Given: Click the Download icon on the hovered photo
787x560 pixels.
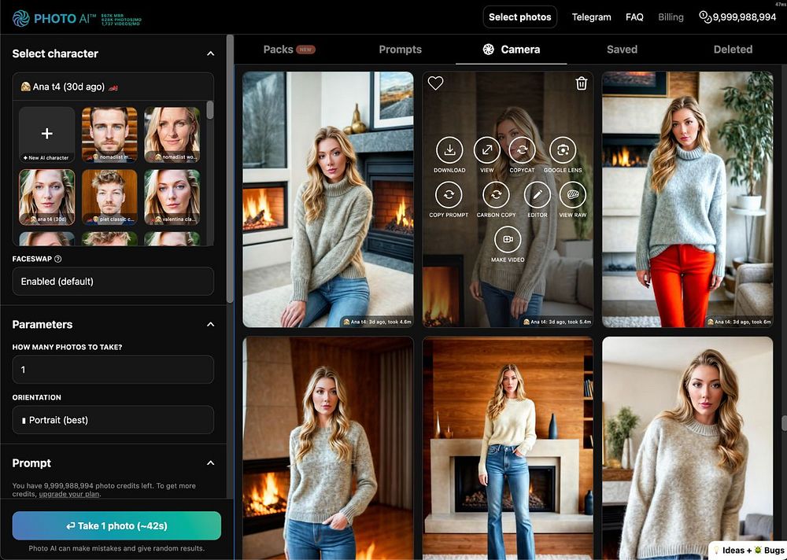Looking at the screenshot, I should coord(449,150).
